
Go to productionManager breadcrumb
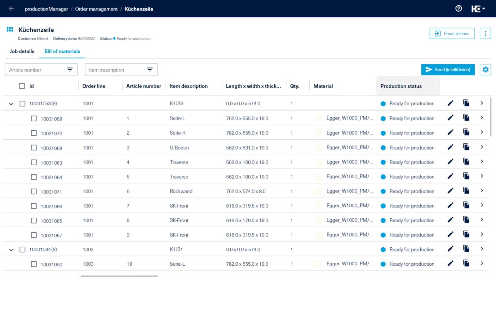pos(46,9)
